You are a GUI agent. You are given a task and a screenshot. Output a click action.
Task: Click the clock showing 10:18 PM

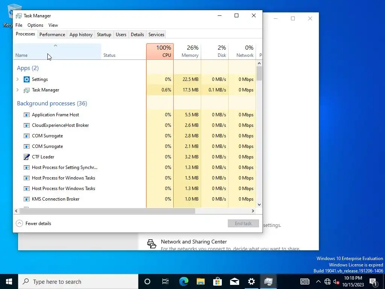(x=353, y=278)
